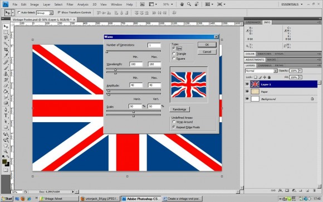Image resolution: width=323 pixels, height=202 pixels.
Task: Select the Dodge tool
Action: 6,103
